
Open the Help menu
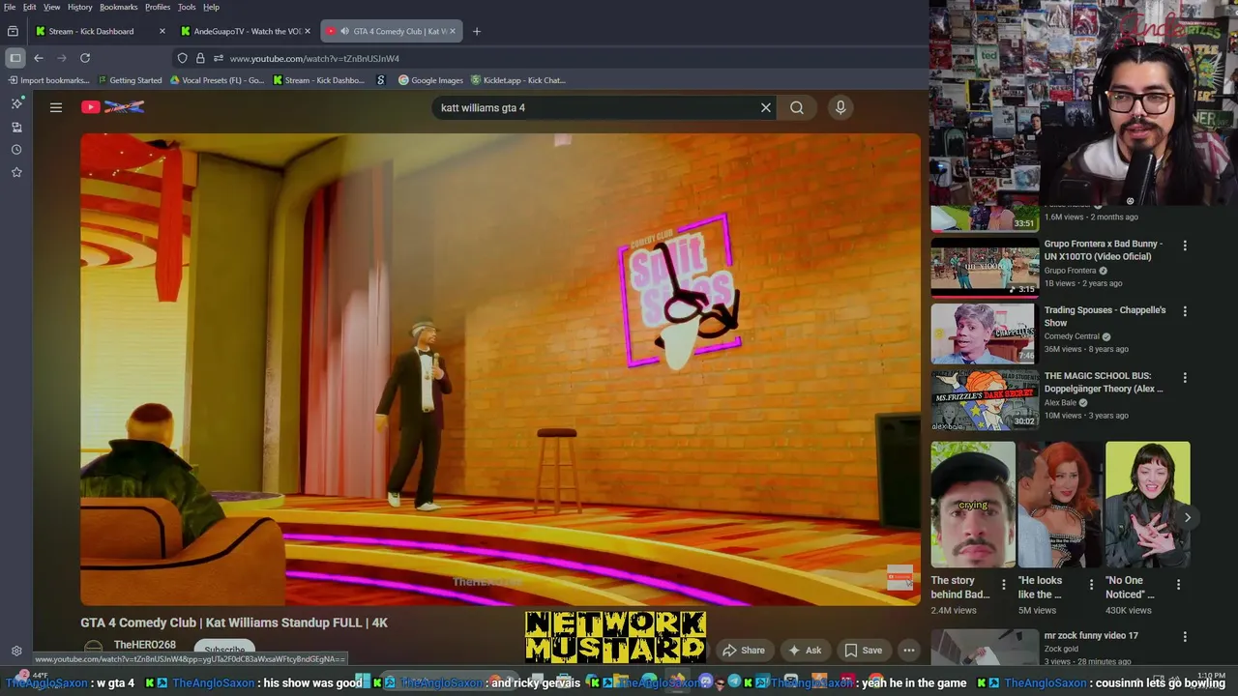[211, 7]
